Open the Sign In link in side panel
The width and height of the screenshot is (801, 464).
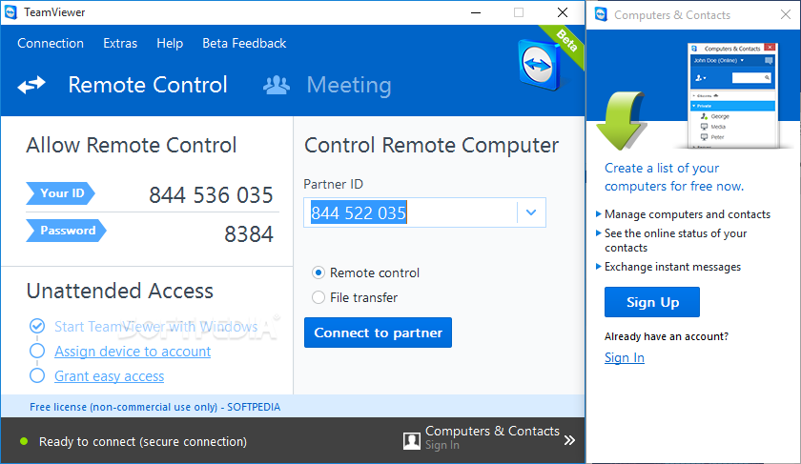click(625, 358)
